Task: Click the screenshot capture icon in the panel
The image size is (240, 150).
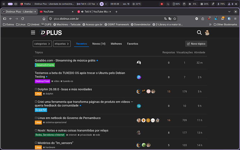Action: (x=168, y=4)
